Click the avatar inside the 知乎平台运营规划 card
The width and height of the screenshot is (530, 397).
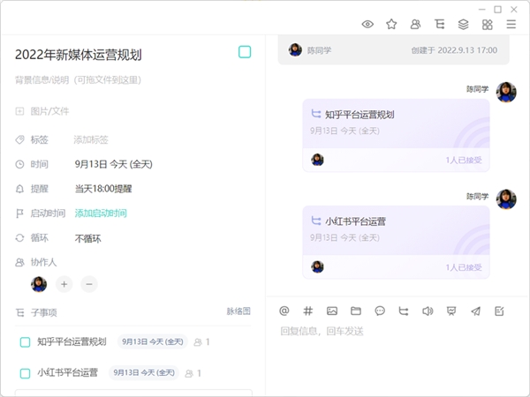pos(317,160)
